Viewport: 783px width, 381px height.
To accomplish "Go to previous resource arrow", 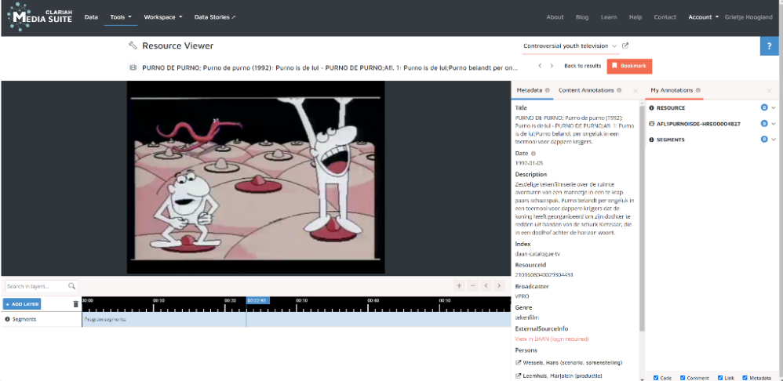I will 540,66.
